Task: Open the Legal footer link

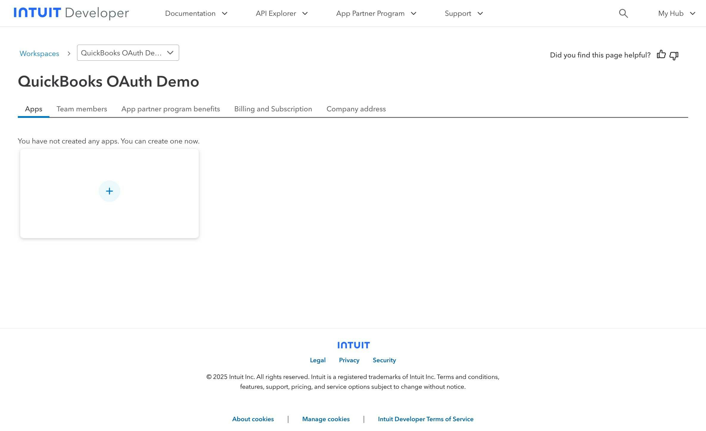Action: [x=318, y=360]
